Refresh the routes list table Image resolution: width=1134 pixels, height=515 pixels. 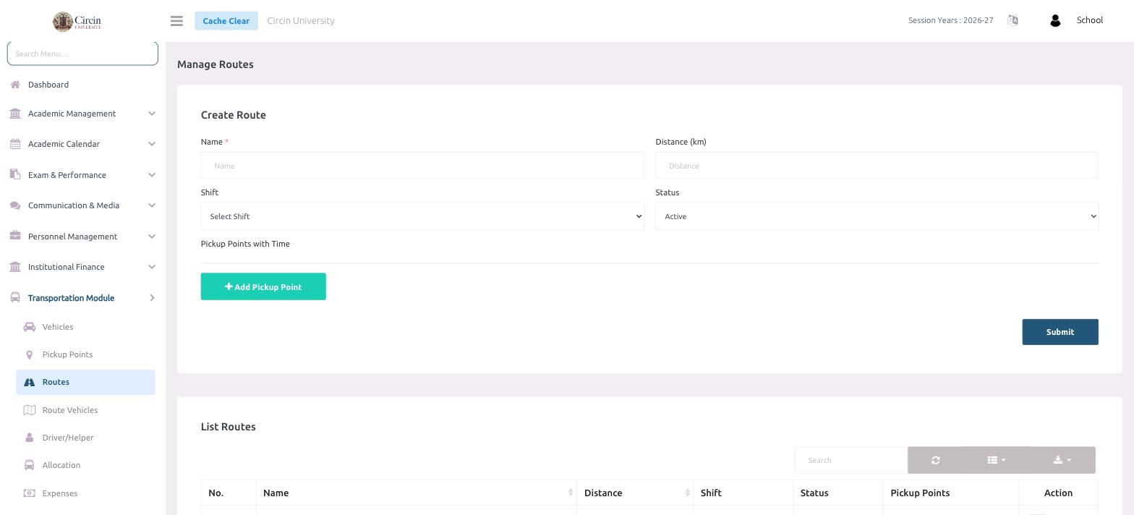click(936, 460)
